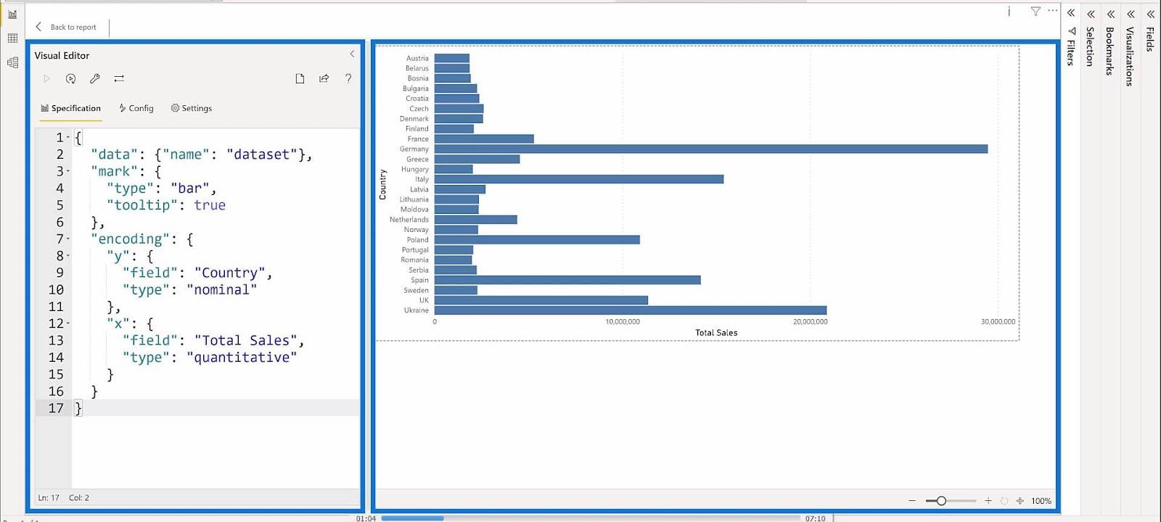Click the France bar in the chart
The image size is (1161, 522).
[x=484, y=138]
